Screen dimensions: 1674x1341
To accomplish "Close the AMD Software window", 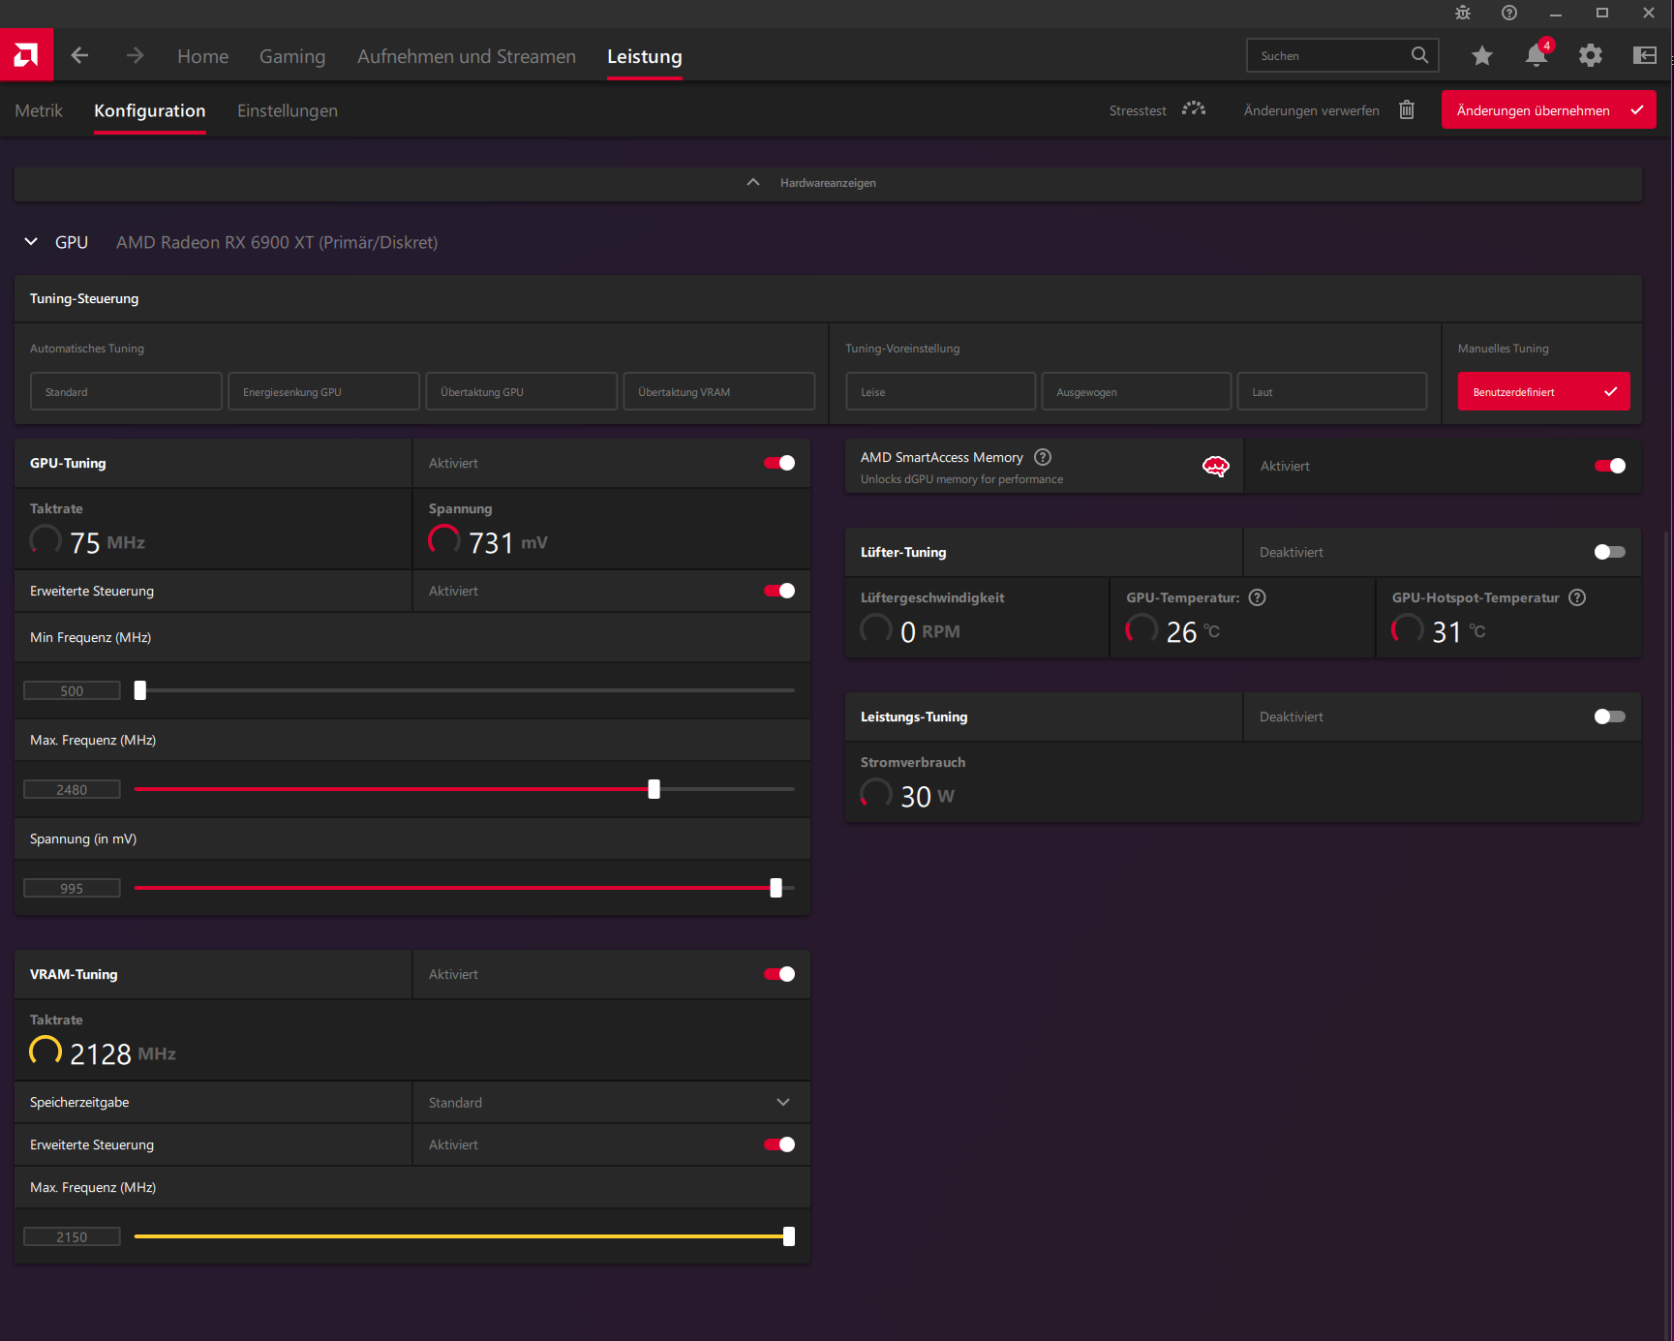I will click(x=1649, y=14).
